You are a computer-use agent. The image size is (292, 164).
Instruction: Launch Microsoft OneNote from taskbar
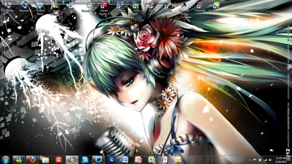(x=164, y=160)
